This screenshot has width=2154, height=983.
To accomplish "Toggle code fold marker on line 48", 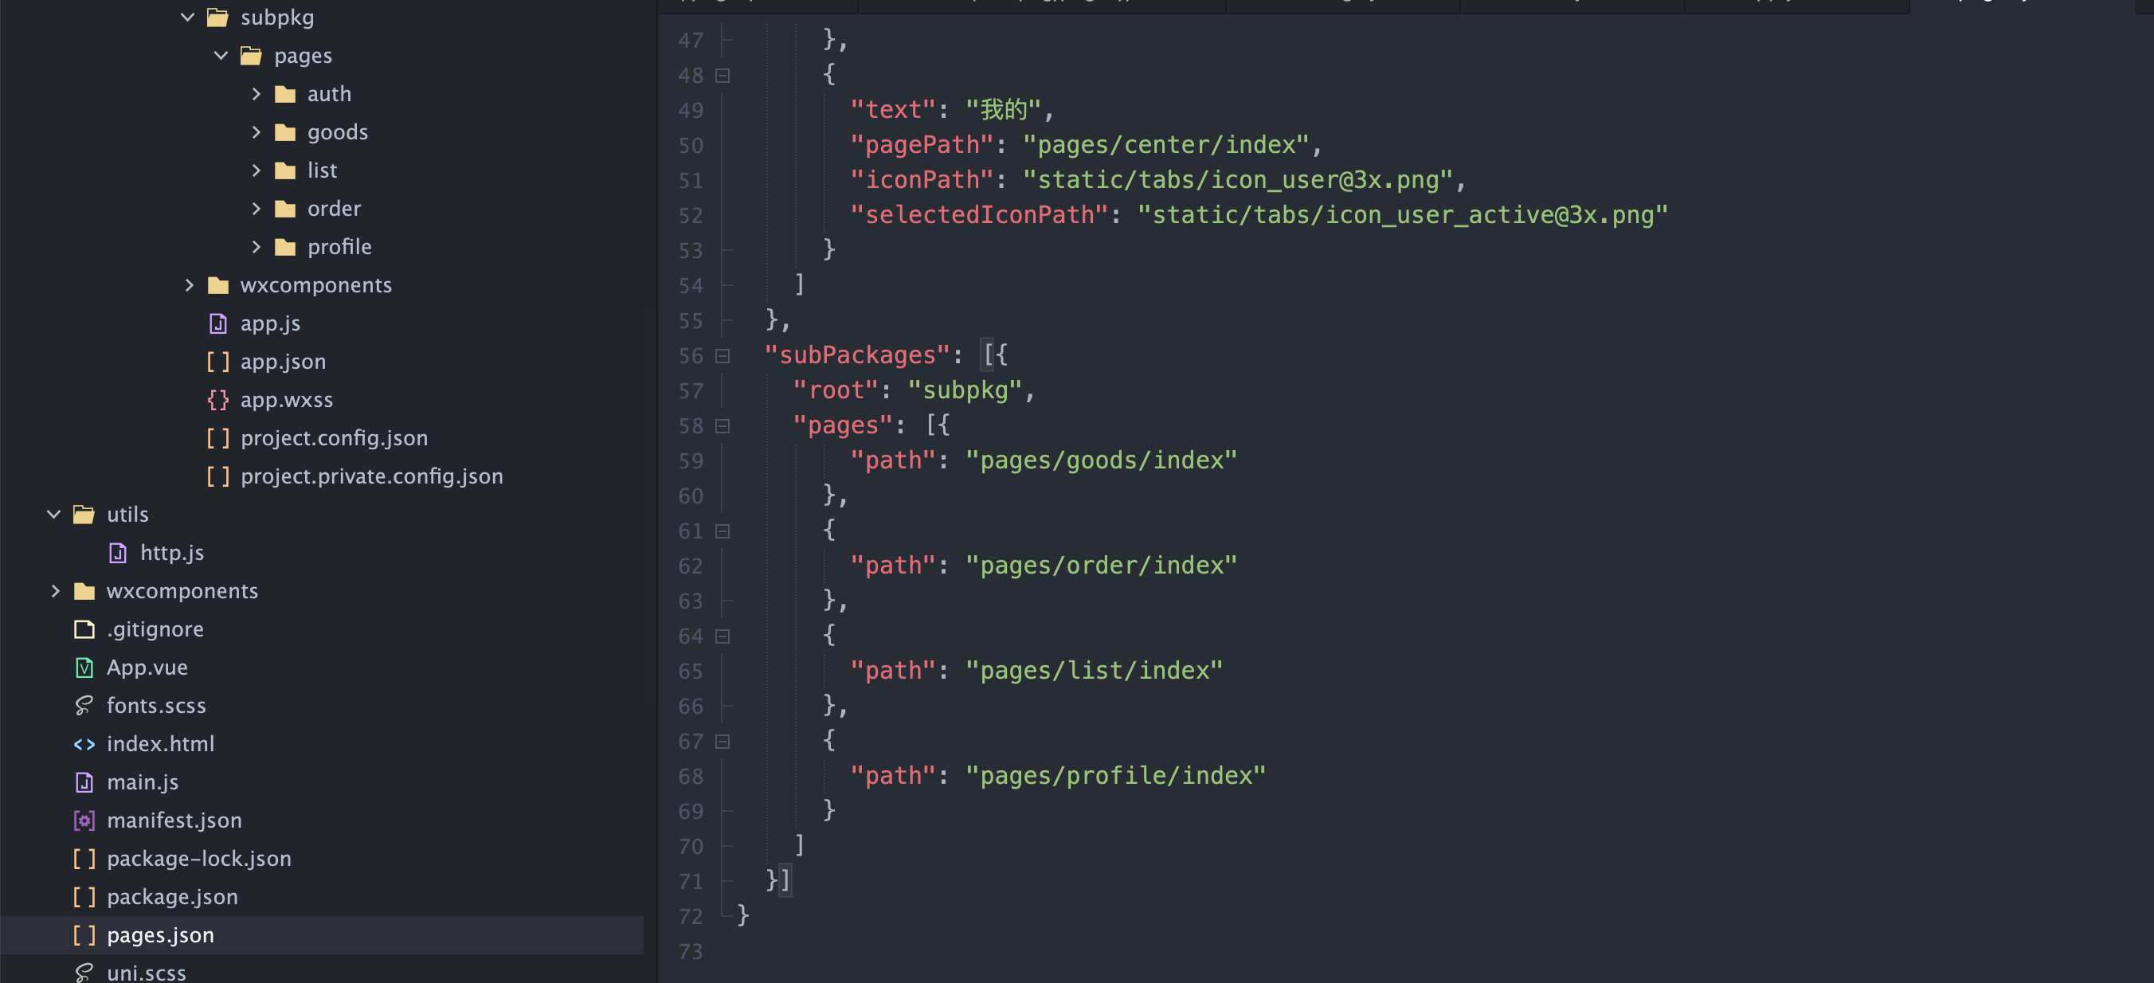I will pyautogui.click(x=723, y=75).
